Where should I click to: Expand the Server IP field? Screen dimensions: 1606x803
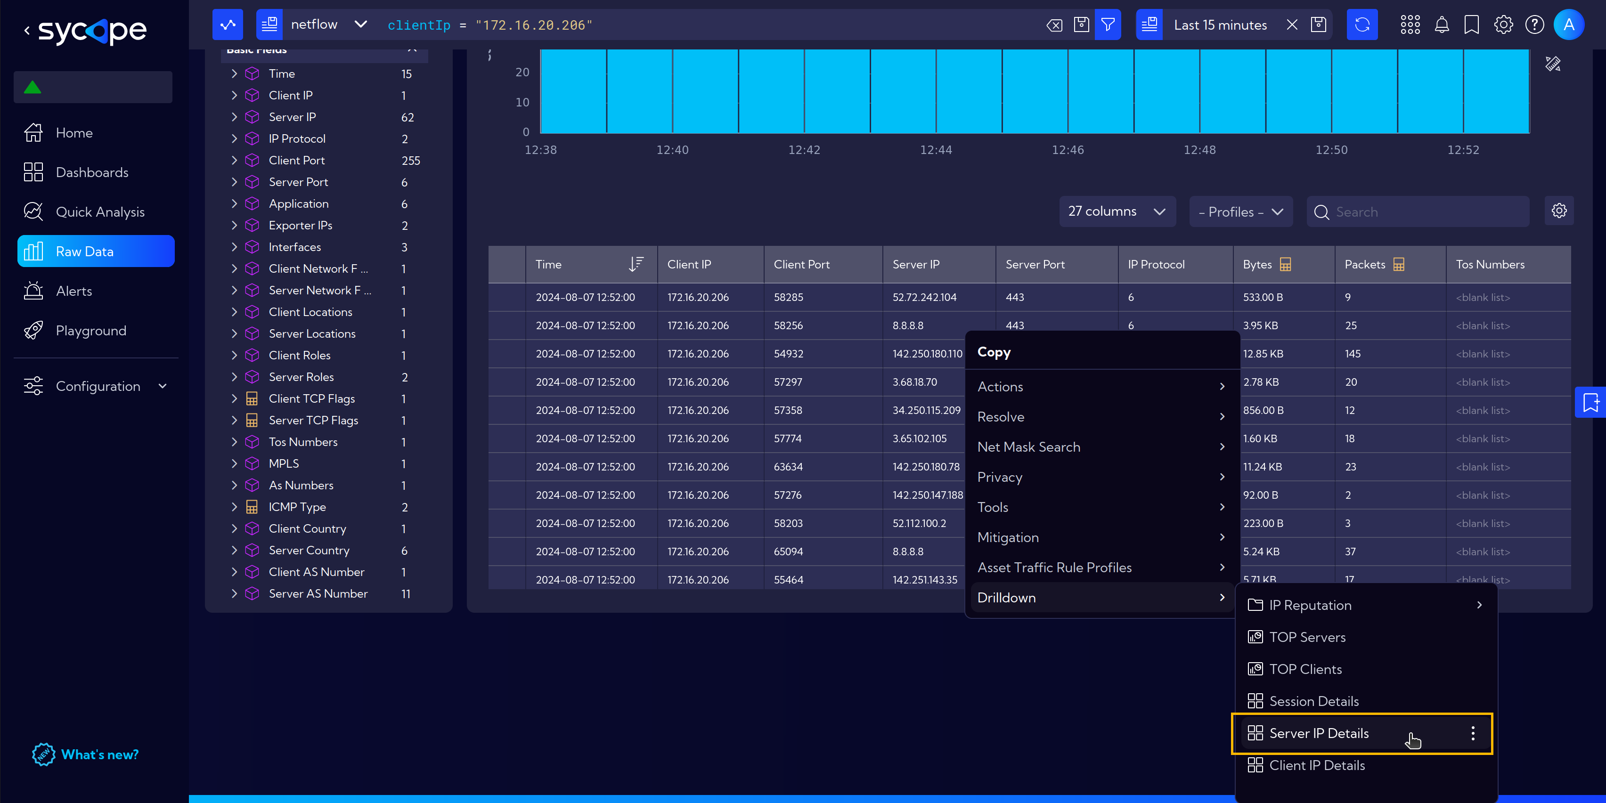pyautogui.click(x=234, y=117)
